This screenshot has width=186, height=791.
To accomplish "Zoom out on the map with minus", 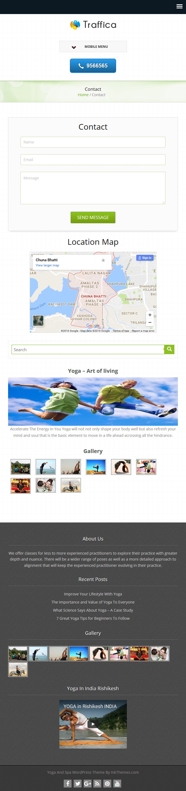I will [150, 322].
